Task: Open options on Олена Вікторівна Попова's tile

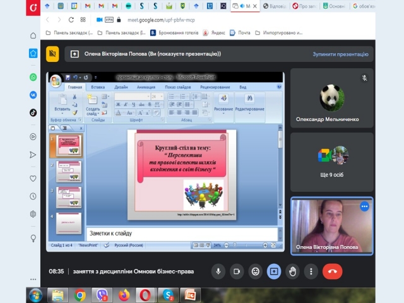Action: coord(364,206)
